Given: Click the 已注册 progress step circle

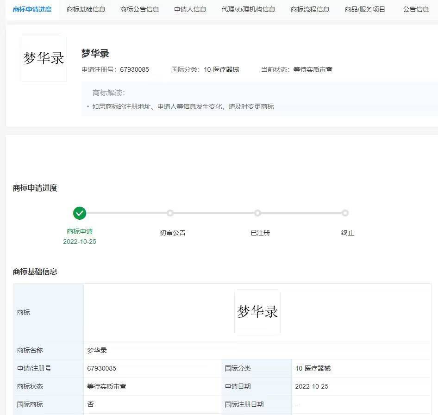Looking at the screenshot, I should [257, 213].
